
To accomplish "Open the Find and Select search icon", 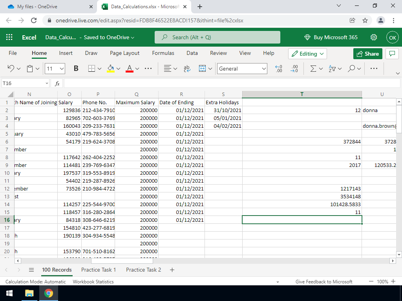I will point(351,69).
